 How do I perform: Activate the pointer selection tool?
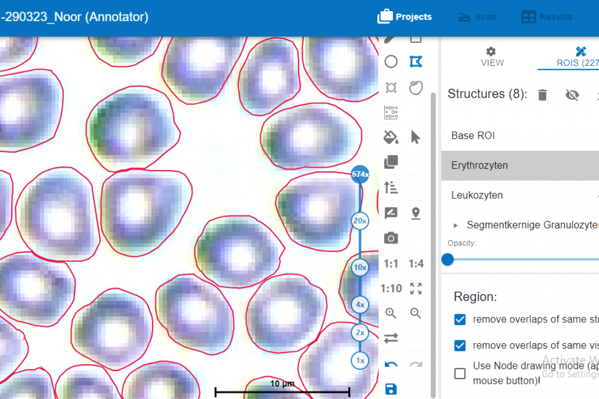[415, 137]
